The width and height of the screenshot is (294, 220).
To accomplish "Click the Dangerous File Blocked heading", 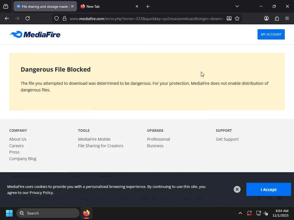I will [55, 69].
